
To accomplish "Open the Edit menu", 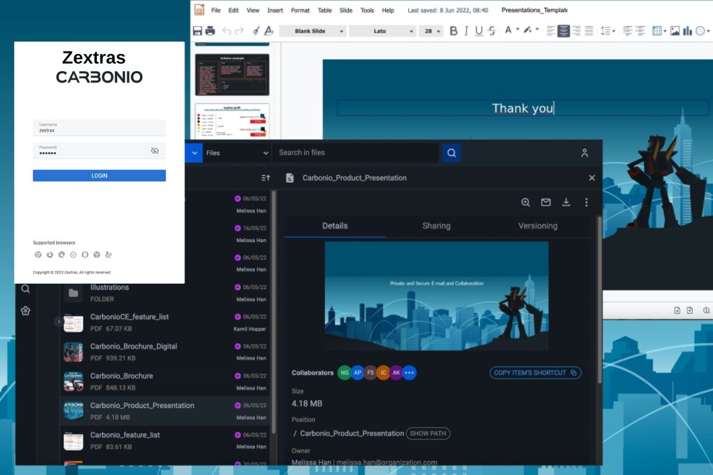I will [234, 10].
